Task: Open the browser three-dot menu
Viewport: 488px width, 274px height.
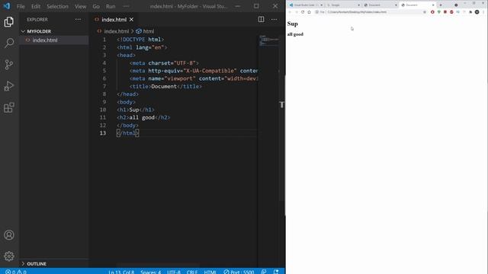Action: point(483,12)
